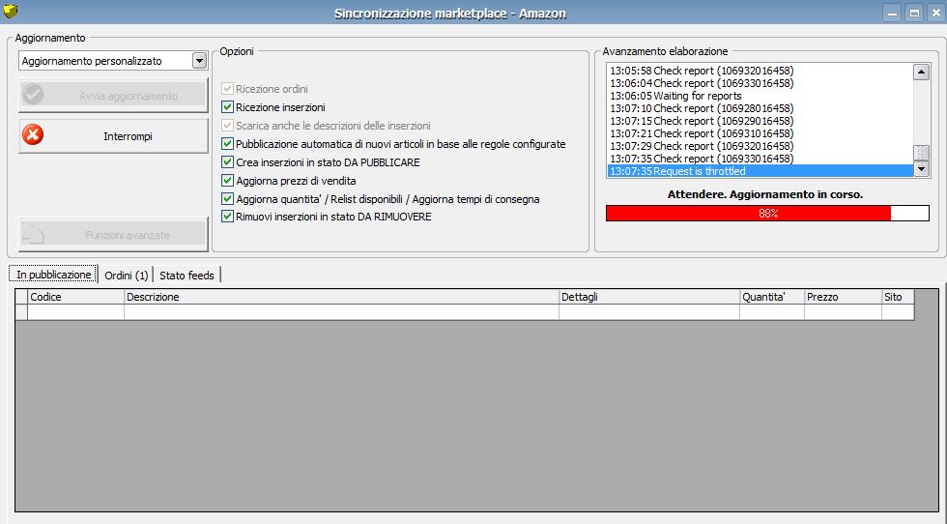The image size is (947, 524).
Task: Click the red 88% progress bar
Action: coord(767,214)
